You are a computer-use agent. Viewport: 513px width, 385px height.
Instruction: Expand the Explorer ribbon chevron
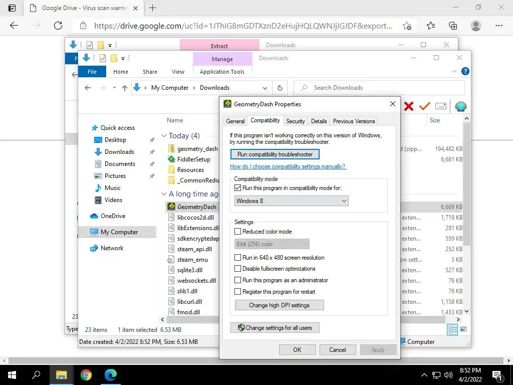point(454,71)
